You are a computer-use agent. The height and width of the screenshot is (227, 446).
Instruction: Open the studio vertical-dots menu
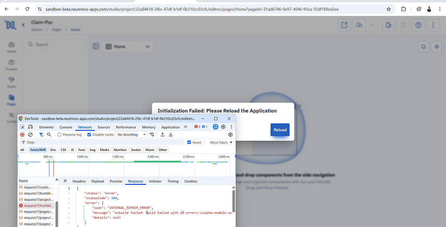tap(433, 25)
